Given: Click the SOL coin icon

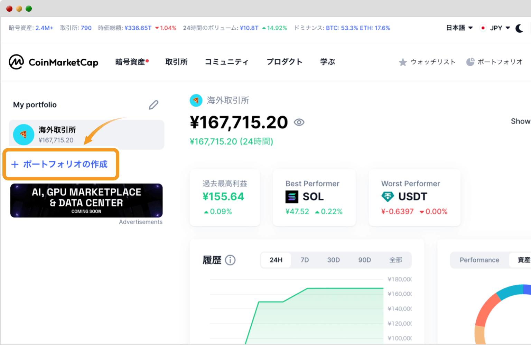Looking at the screenshot, I should coord(292,197).
